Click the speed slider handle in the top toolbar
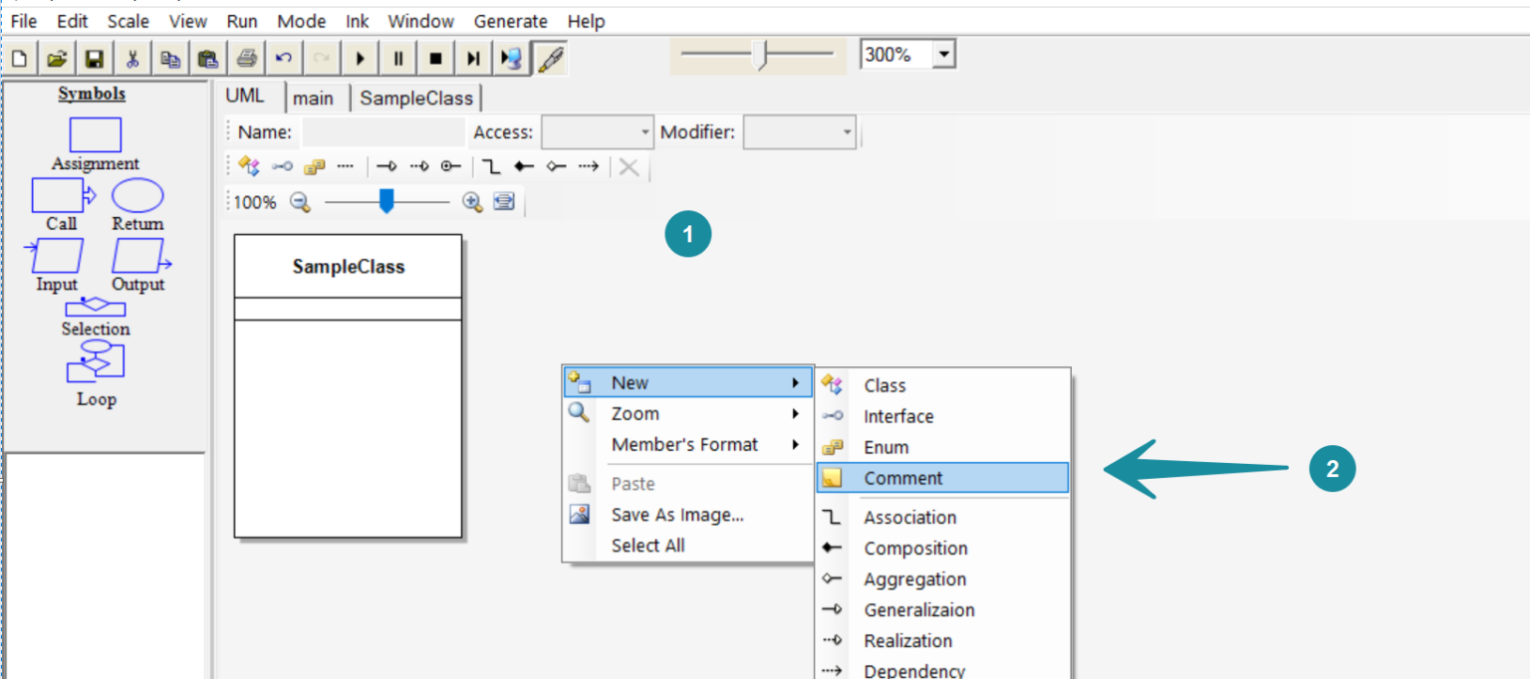 [762, 55]
